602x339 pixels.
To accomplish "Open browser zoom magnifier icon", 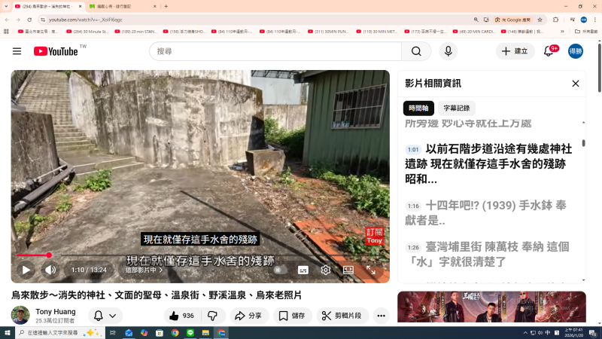I will pyautogui.click(x=476, y=20).
